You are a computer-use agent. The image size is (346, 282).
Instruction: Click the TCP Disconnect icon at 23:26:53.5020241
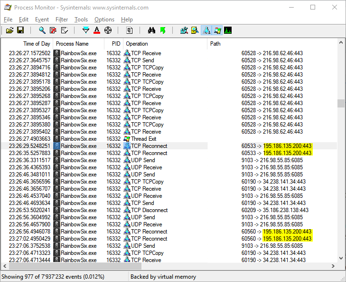[127, 210]
